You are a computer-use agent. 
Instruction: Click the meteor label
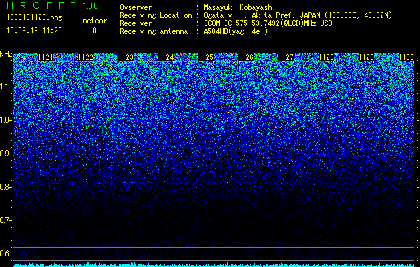(95, 21)
